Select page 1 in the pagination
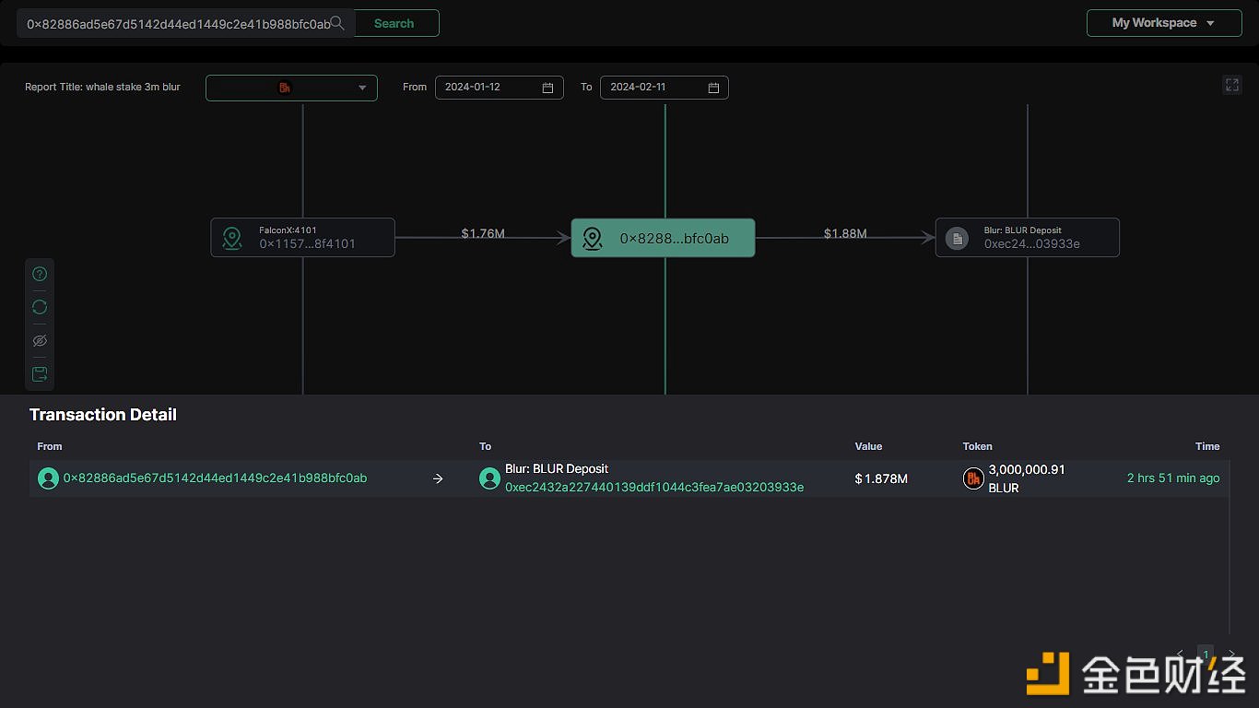The image size is (1259, 708). coord(1206,655)
